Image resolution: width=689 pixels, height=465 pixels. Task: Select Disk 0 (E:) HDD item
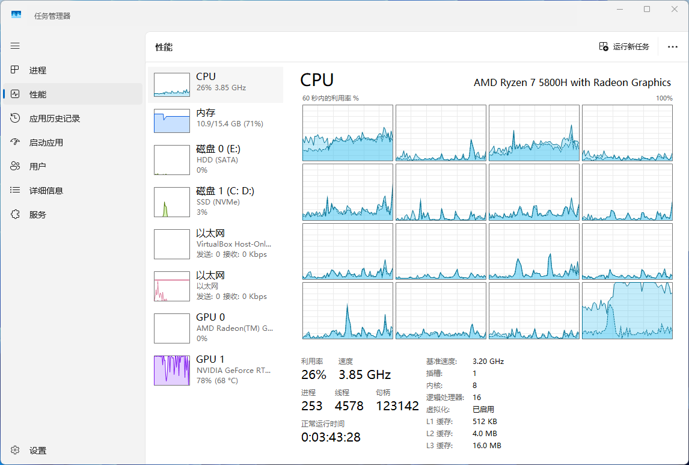click(215, 160)
